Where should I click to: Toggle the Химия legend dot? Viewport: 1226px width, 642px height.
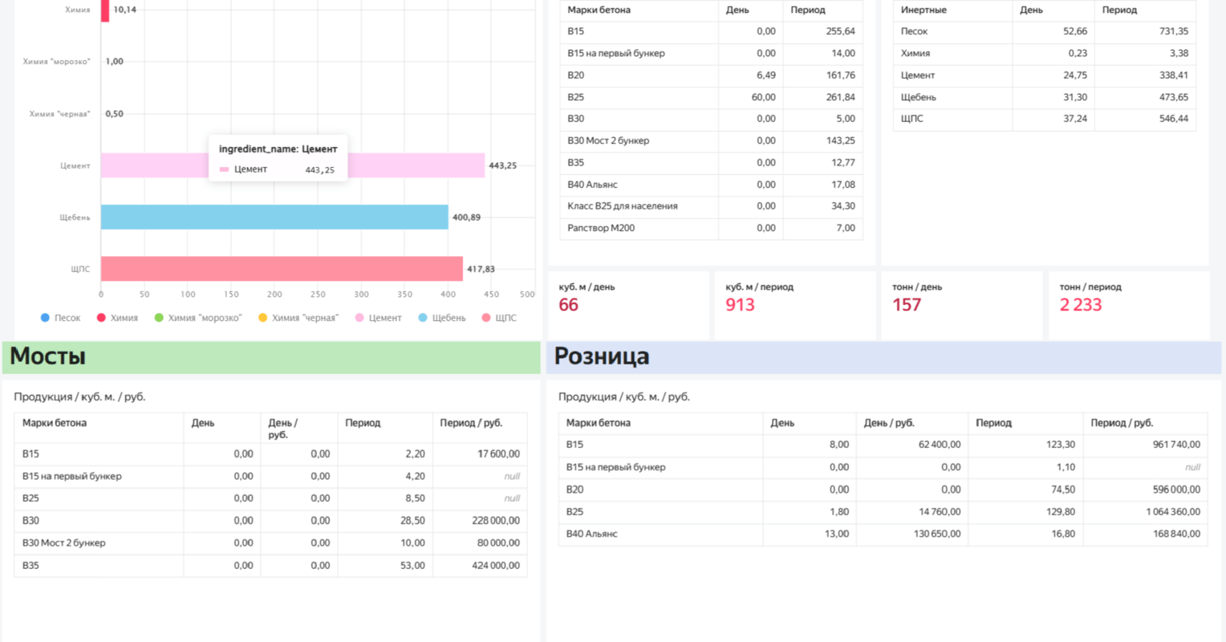click(102, 318)
